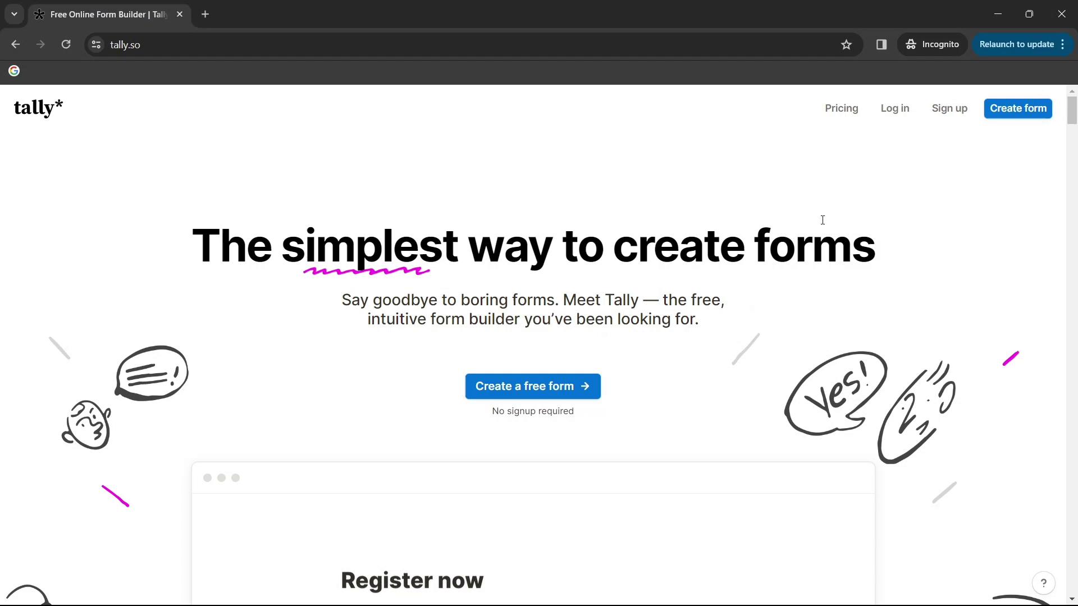
Task: Click the browser back arrow icon
Action: coord(16,44)
